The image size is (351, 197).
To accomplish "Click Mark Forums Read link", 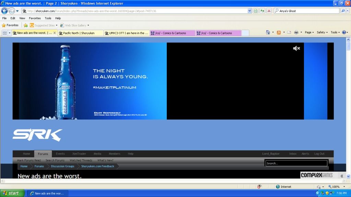I will [29, 160].
